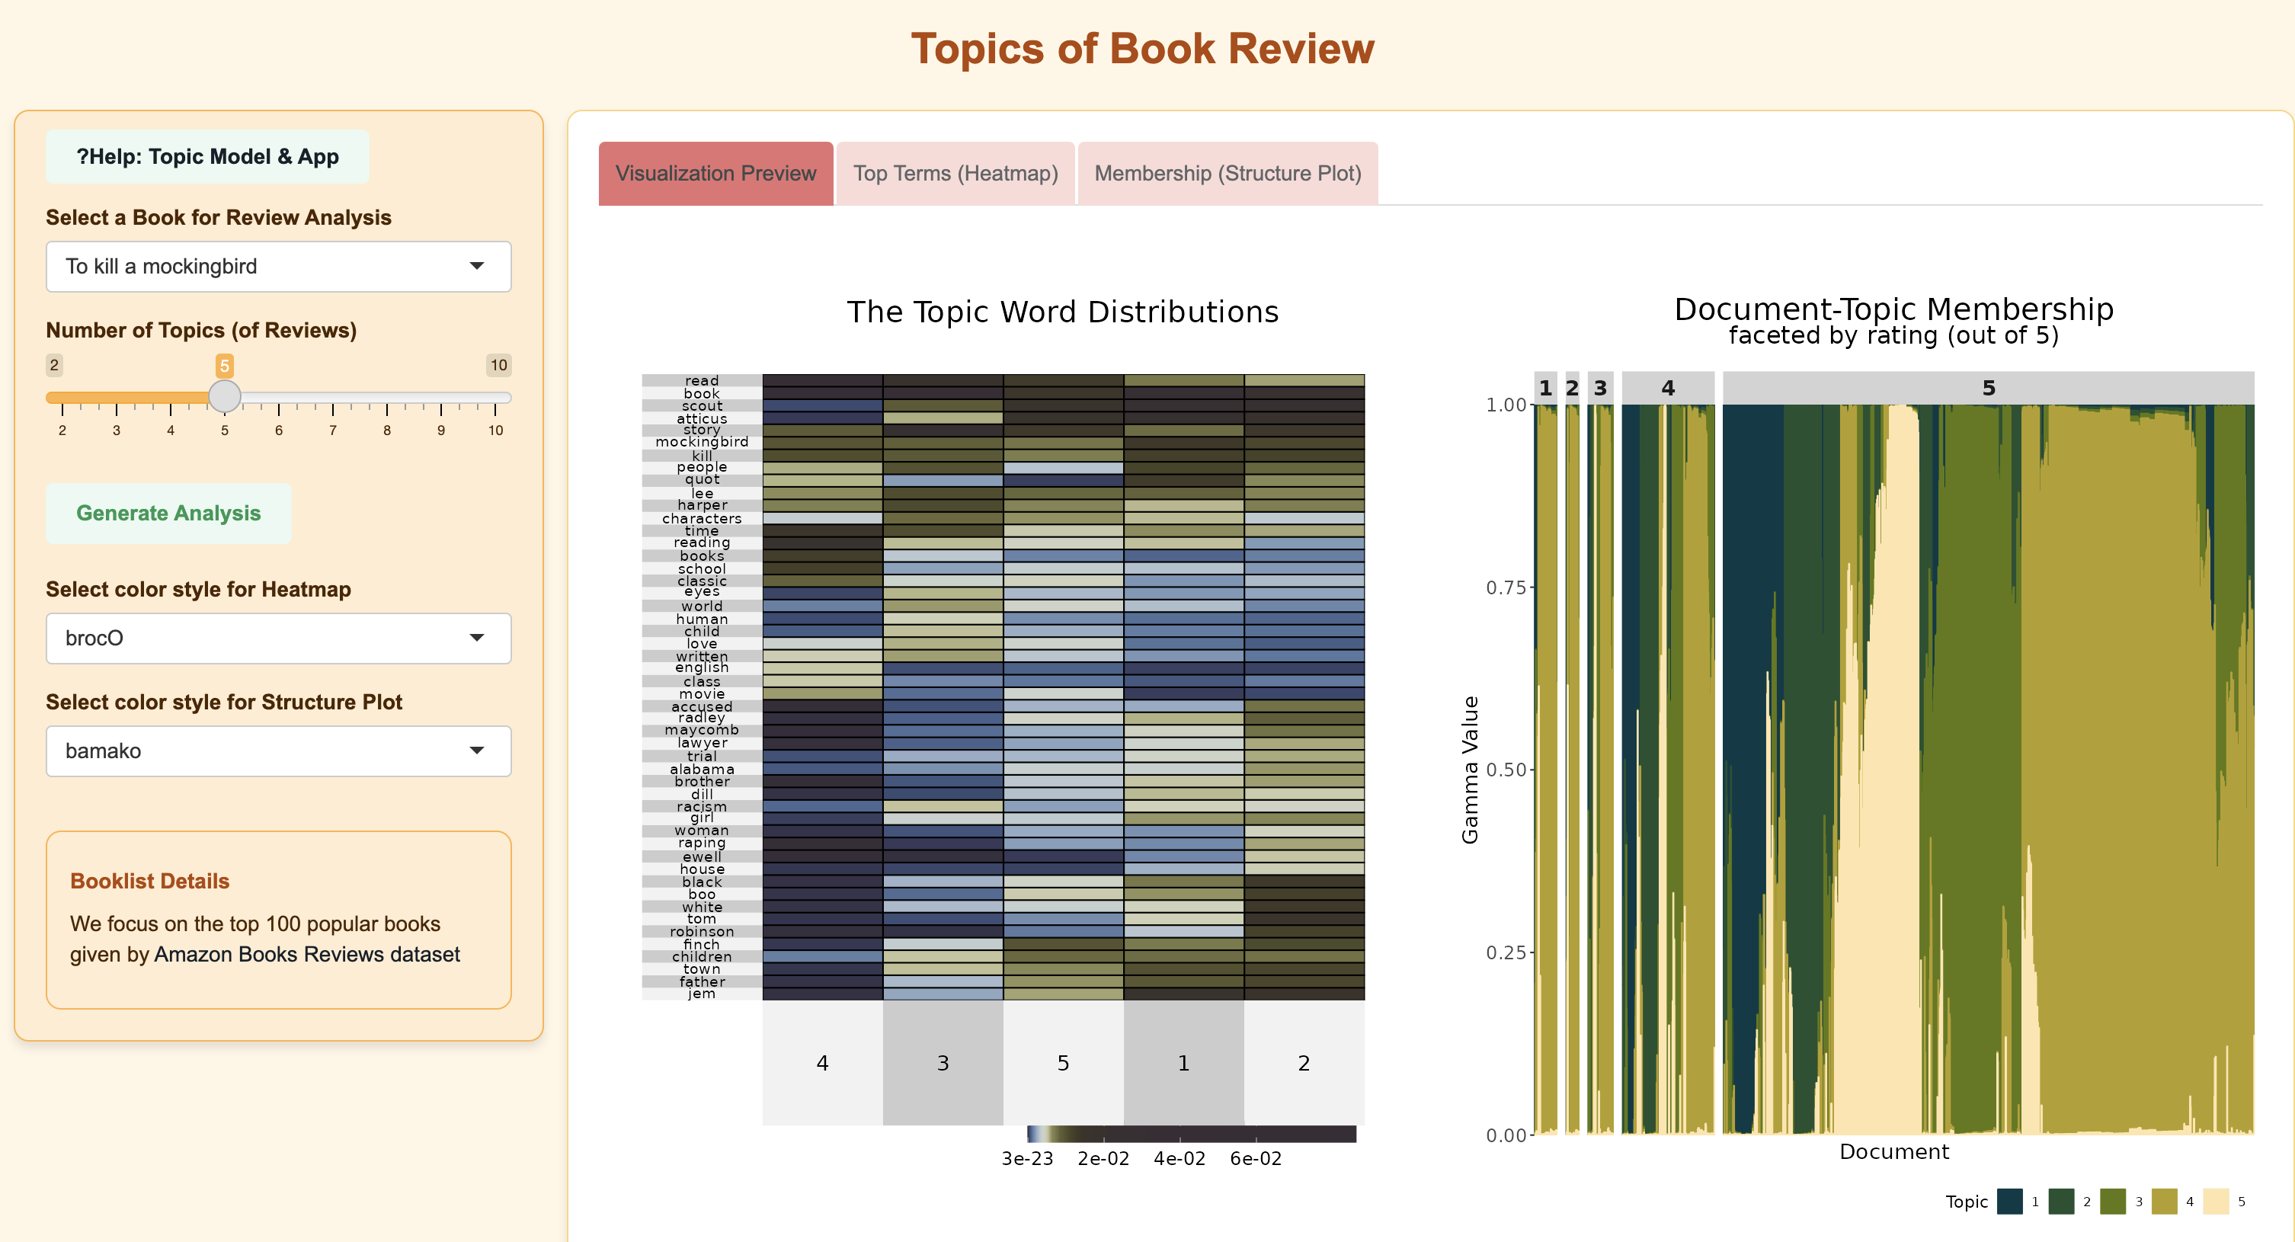Open the "?Help: Topic Model & App" panel
This screenshot has width=2295, height=1242.
pos(207,156)
